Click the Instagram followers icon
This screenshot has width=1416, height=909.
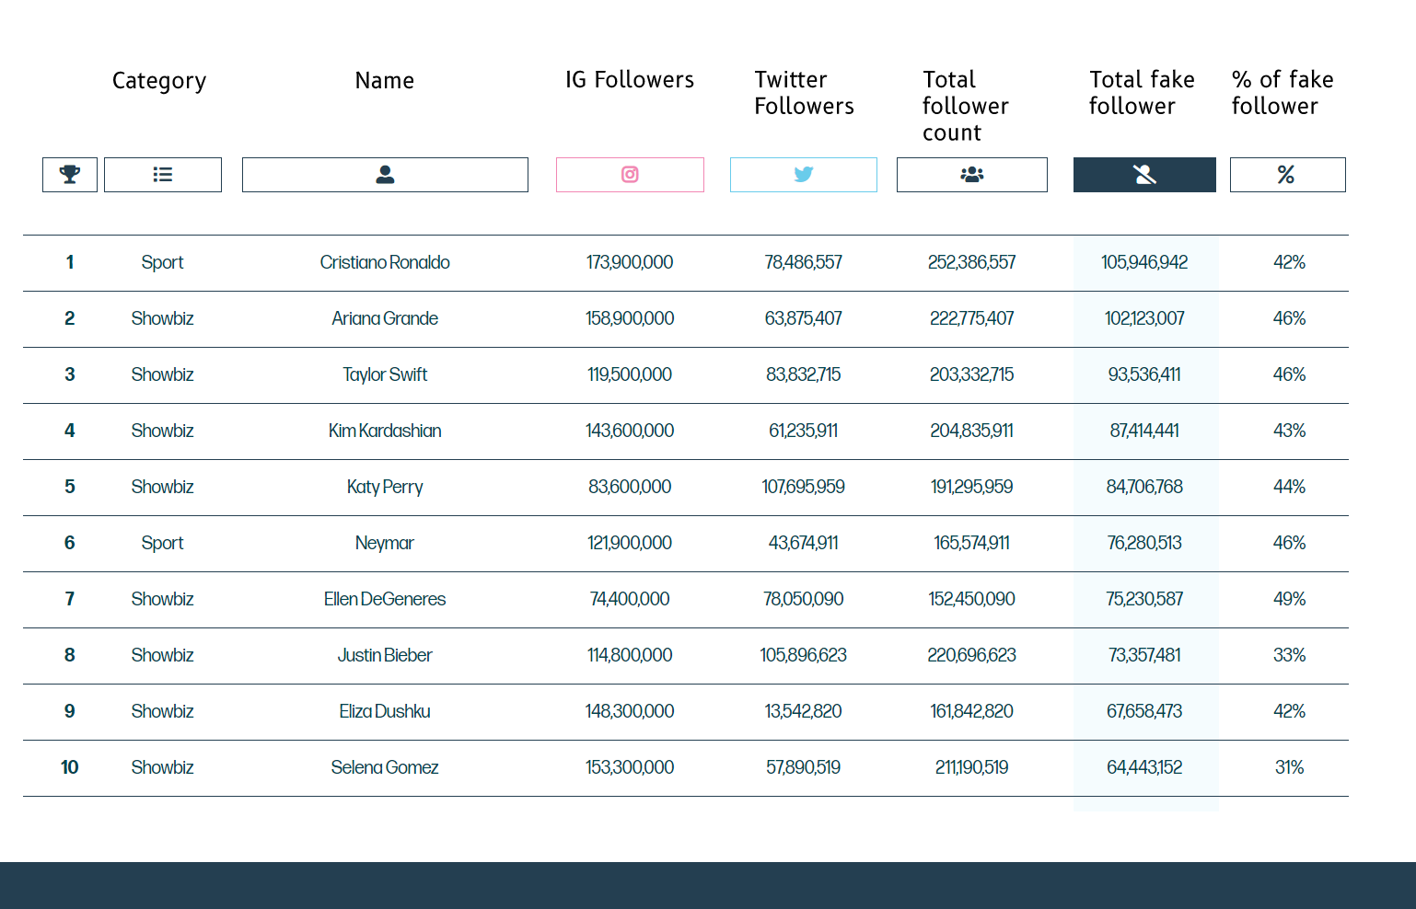click(x=630, y=174)
